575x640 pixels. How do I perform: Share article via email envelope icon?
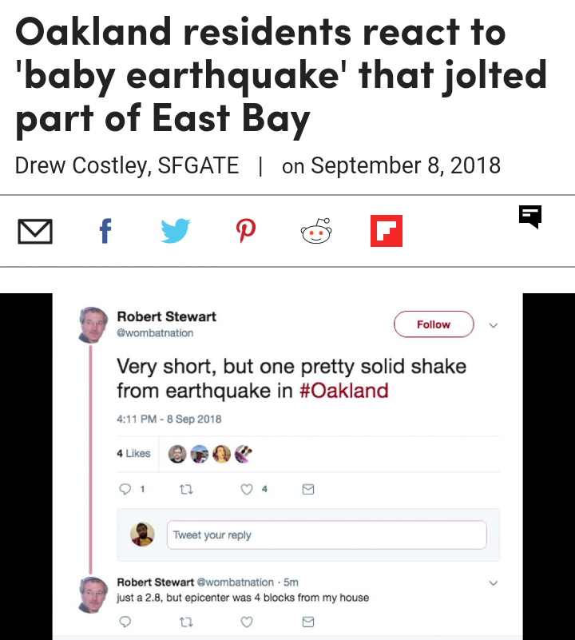35,232
